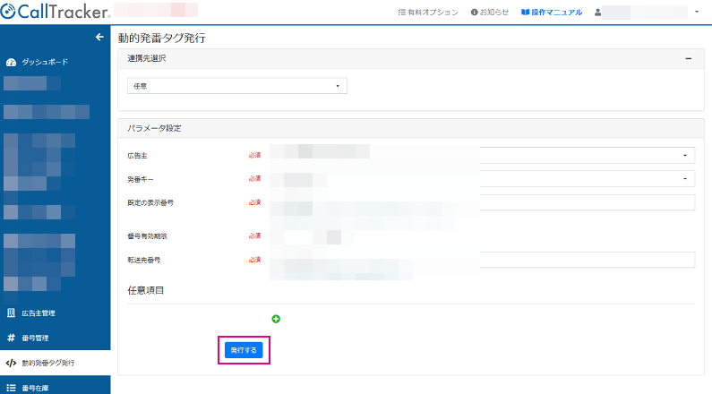Click the 任意項目 heading
Viewport: 712px width, 394px height.
(x=145, y=290)
